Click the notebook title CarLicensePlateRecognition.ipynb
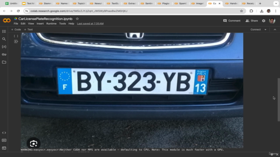 tap(45, 19)
